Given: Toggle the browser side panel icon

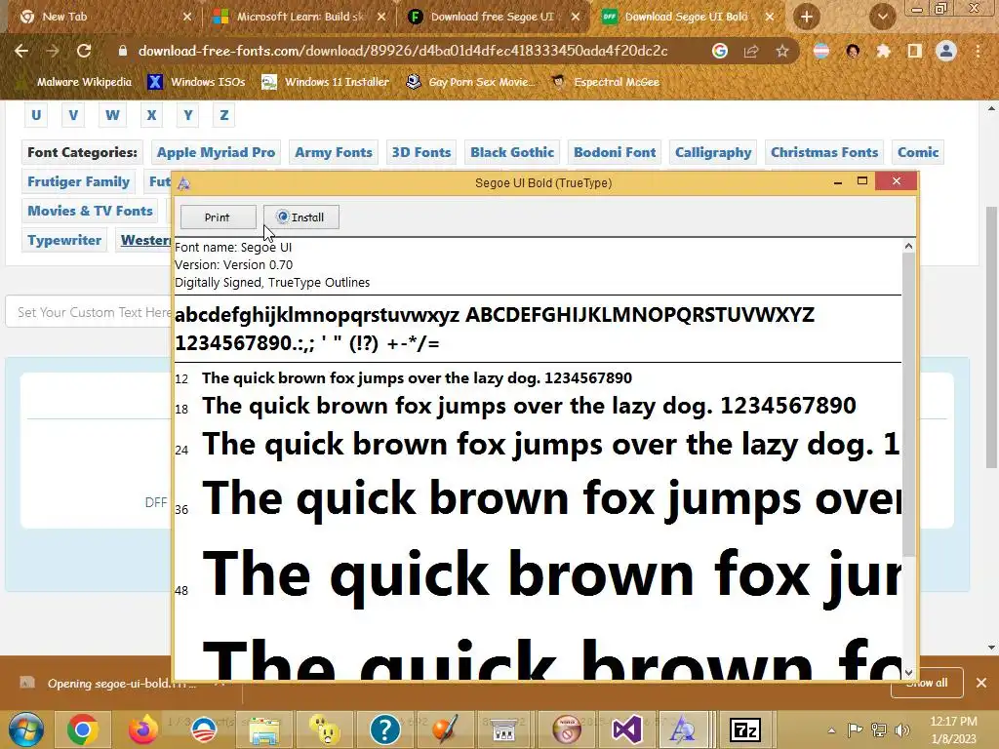Looking at the screenshot, I should pyautogui.click(x=915, y=51).
